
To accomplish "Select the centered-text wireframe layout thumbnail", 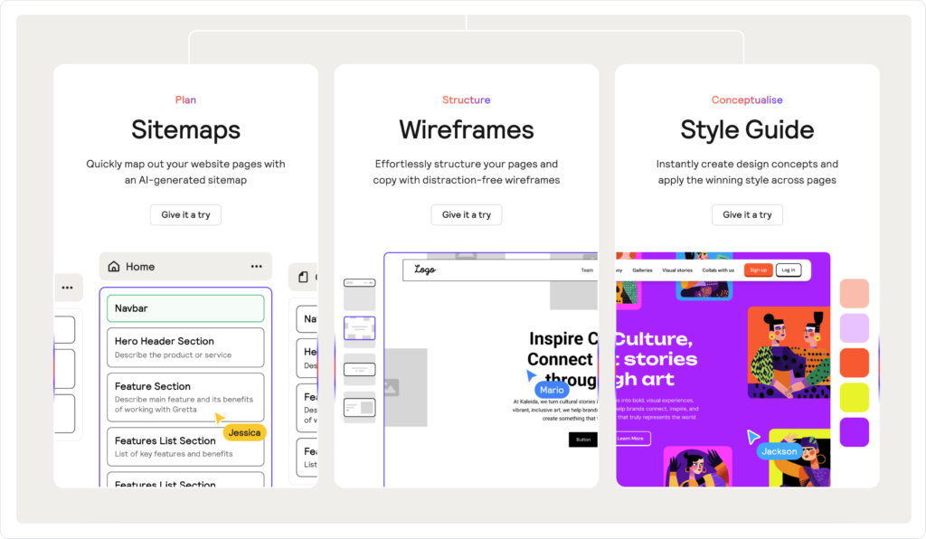I will point(359,369).
